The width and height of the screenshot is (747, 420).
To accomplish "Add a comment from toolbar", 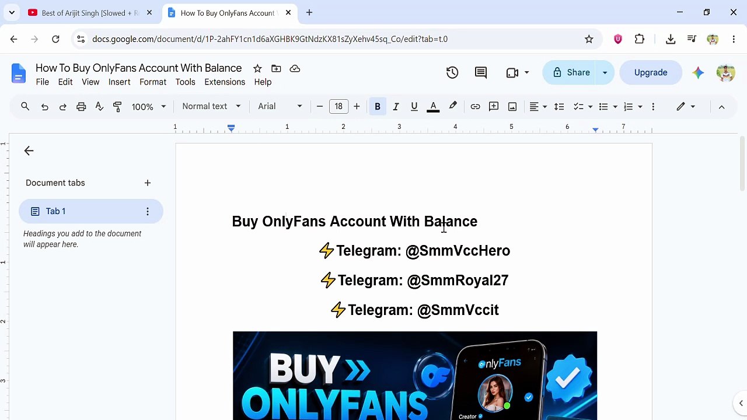I will click(494, 106).
